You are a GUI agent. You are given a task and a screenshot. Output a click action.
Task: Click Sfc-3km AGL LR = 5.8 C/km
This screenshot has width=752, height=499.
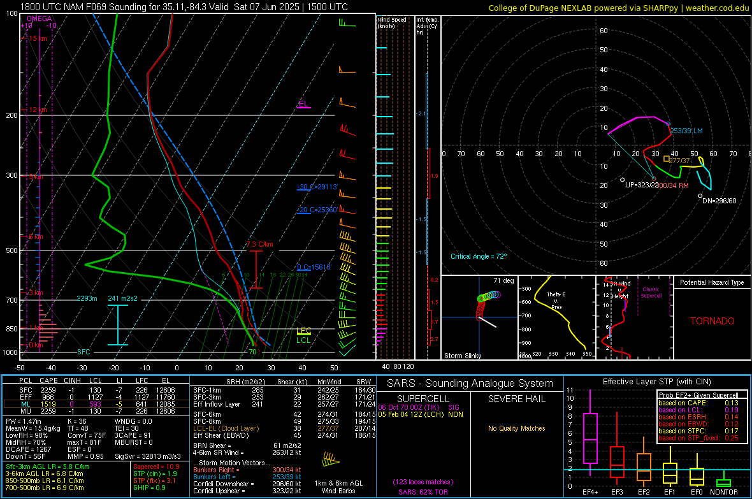click(x=48, y=467)
